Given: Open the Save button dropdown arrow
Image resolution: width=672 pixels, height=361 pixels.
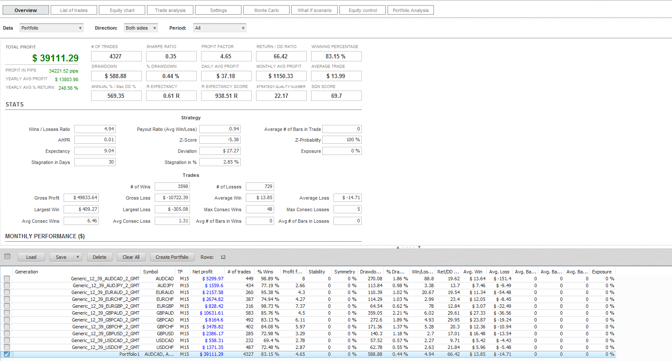Looking at the screenshot, I should 78,257.
